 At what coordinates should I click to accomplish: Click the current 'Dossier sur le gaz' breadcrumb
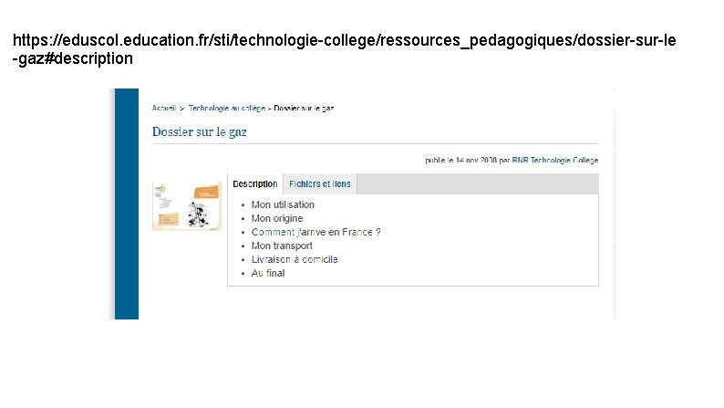point(305,108)
